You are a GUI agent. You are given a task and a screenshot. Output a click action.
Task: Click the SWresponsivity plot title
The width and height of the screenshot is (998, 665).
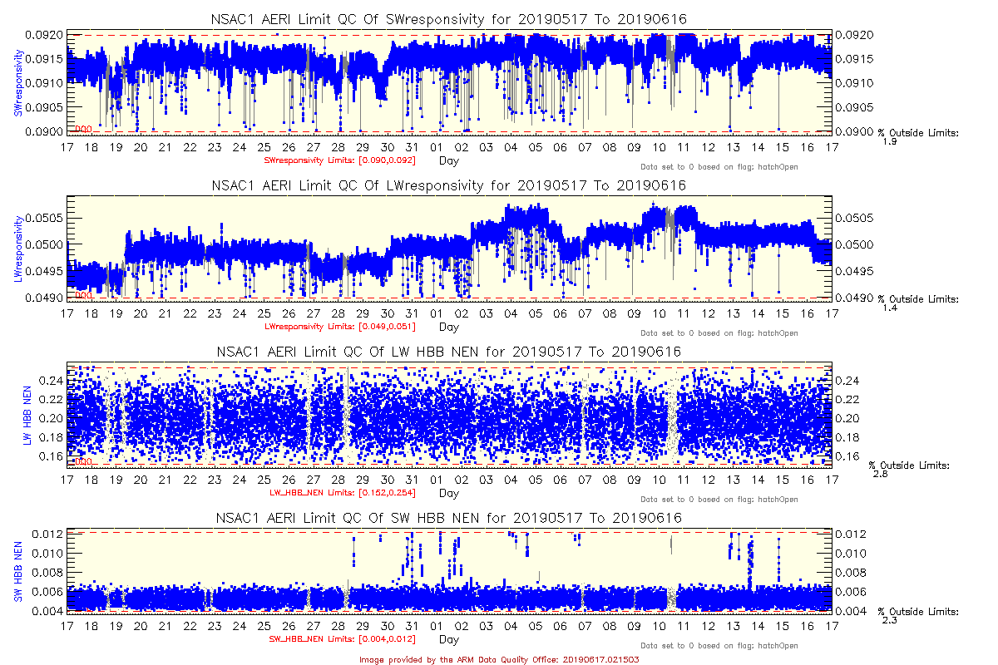pos(449,19)
